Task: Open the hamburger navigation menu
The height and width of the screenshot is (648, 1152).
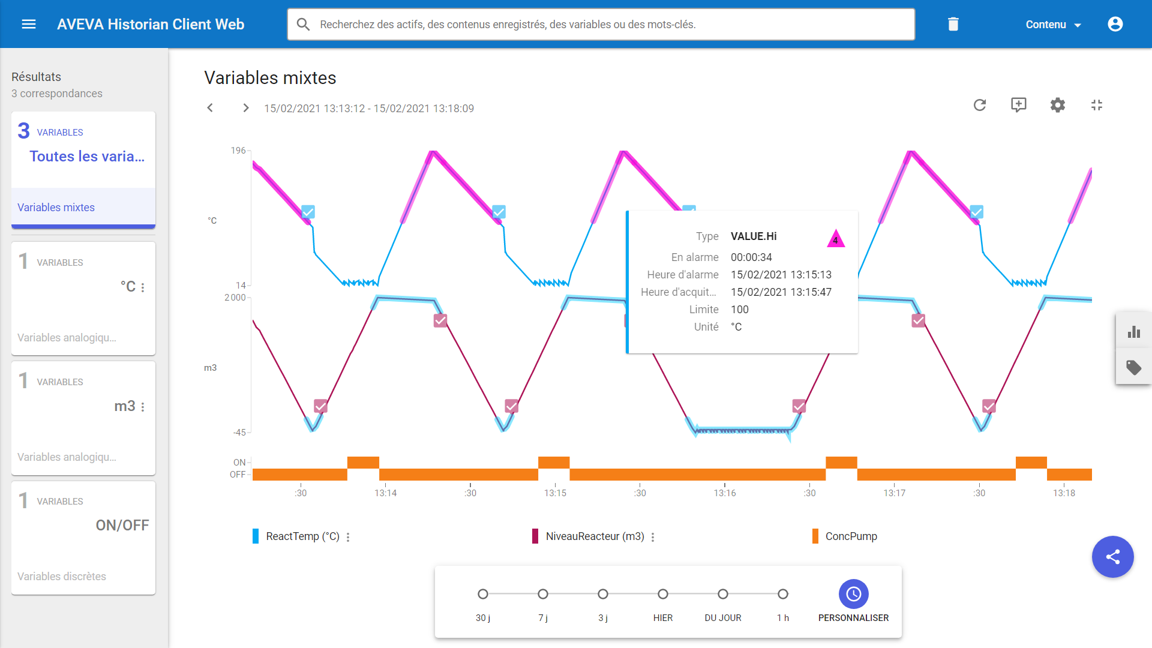Action: pyautogui.click(x=29, y=24)
